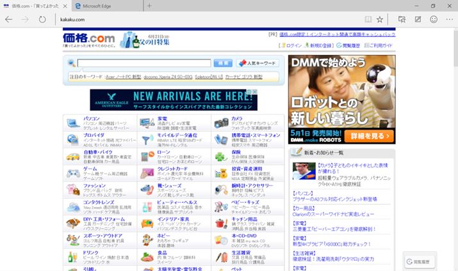Screen dimensions: 458x271
Task: Open the スポーツ・アウトドア category link
Action: 102,236
